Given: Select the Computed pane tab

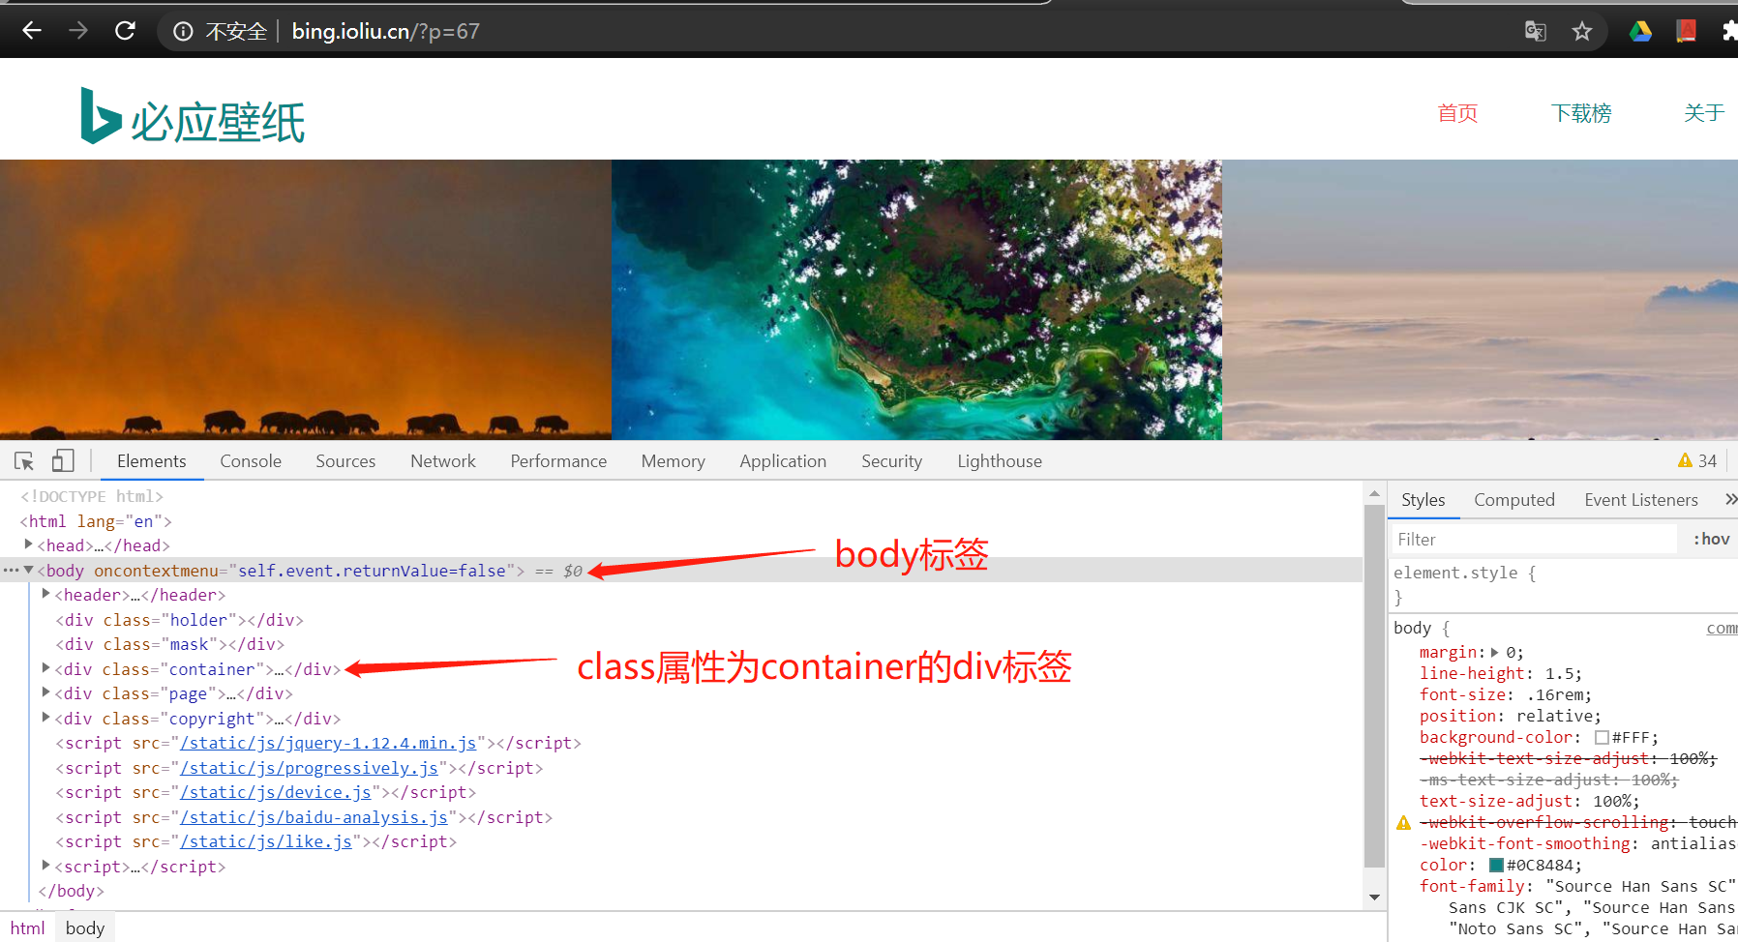Looking at the screenshot, I should [x=1513, y=500].
